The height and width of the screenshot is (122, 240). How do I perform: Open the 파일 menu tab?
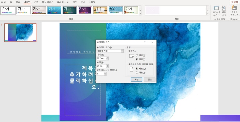[x=3, y=2]
